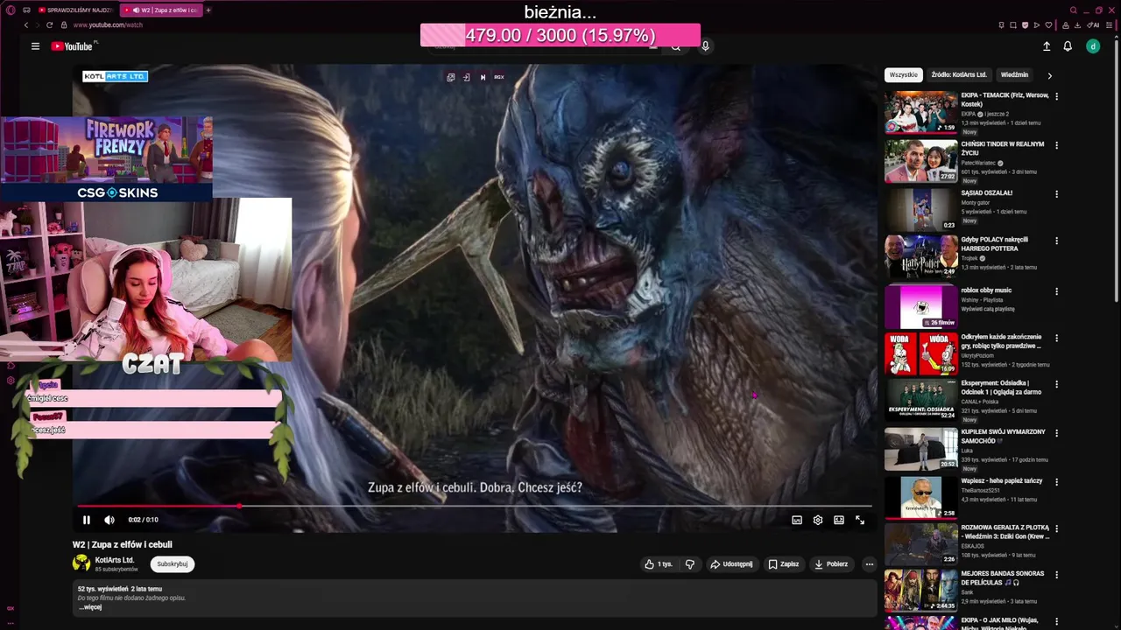Share the video via Udostępnij
This screenshot has width=1121, height=630.
731,564
